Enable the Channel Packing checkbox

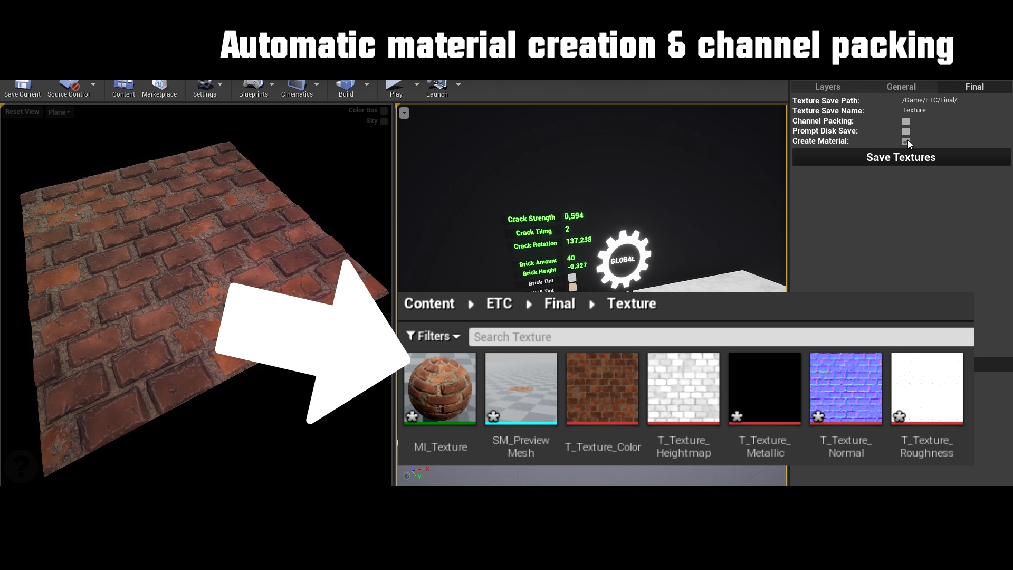(x=905, y=121)
